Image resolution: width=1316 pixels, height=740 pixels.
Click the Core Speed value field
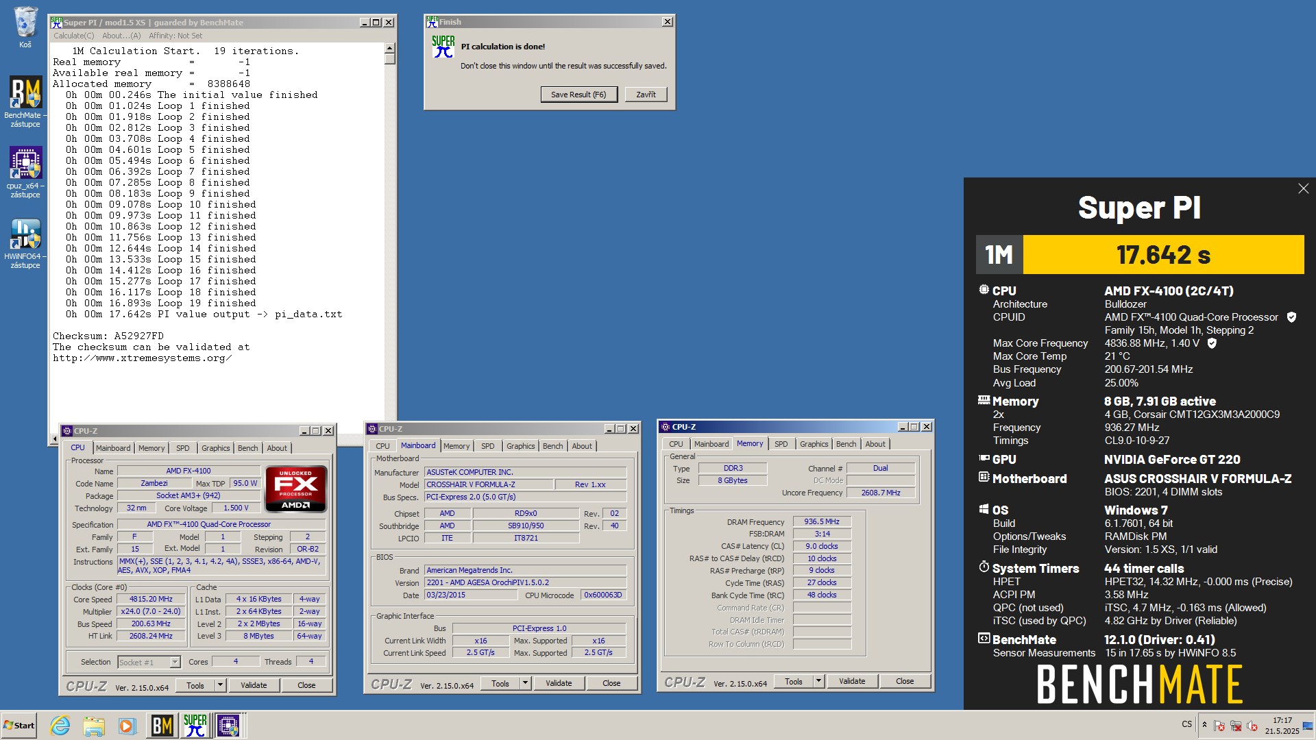point(151,599)
